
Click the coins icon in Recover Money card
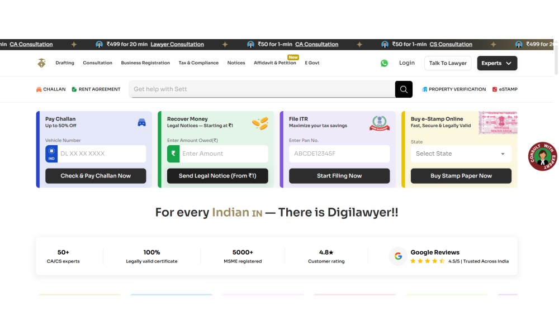[x=260, y=123]
